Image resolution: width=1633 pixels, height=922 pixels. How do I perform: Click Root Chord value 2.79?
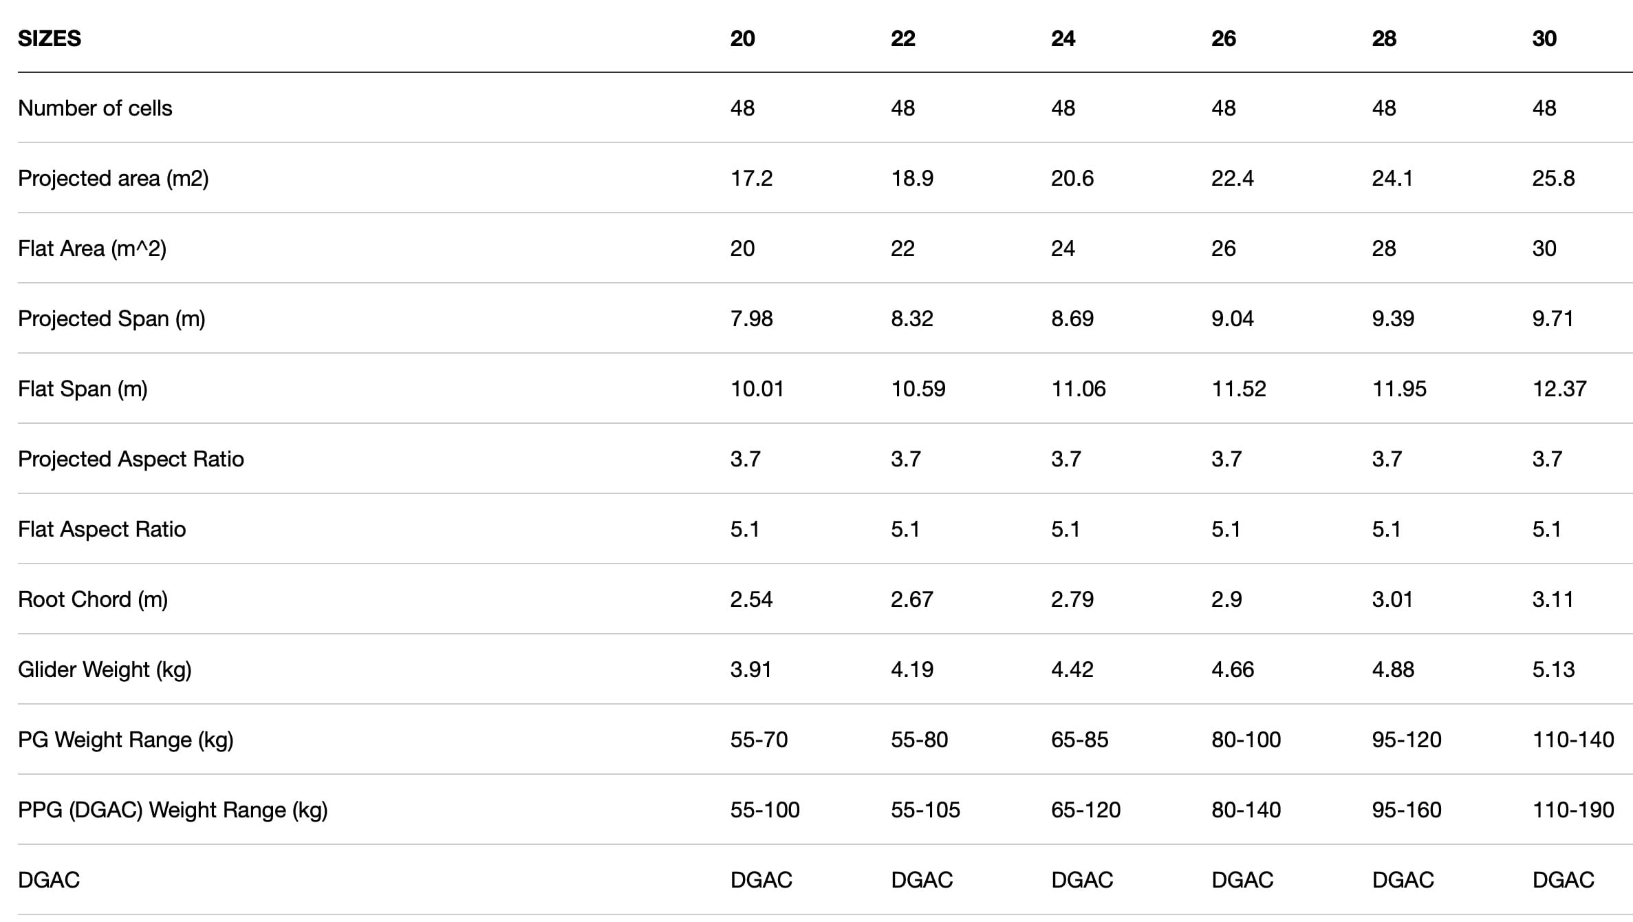tap(1072, 599)
